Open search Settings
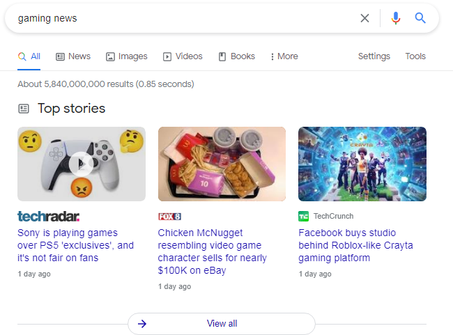This screenshot has height=335, width=453. (x=374, y=56)
